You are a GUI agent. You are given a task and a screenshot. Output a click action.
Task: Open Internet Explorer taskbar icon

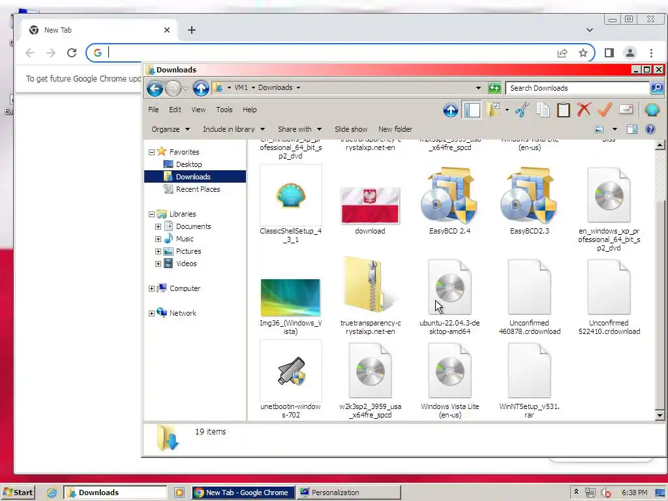[x=52, y=493]
